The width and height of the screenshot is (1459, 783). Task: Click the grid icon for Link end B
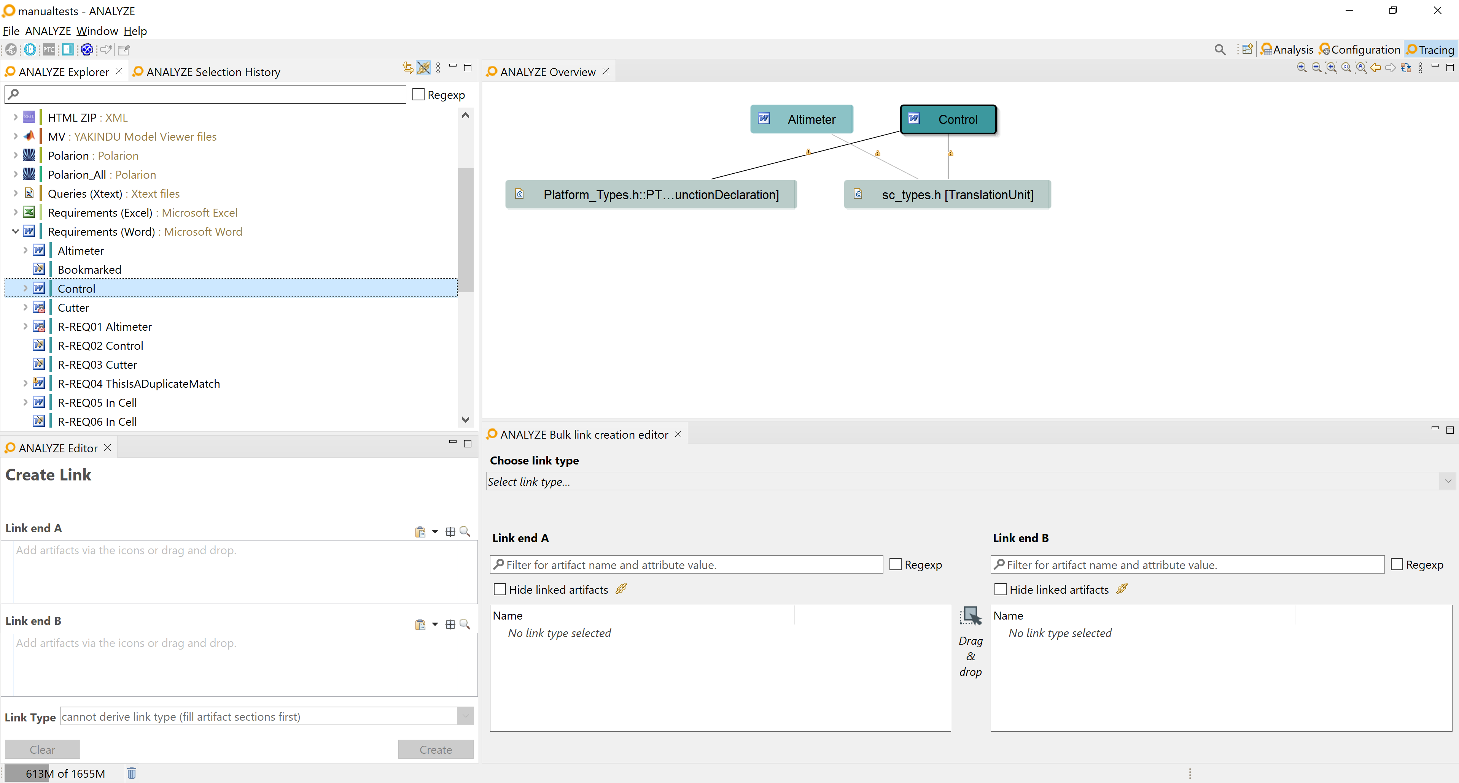(450, 624)
